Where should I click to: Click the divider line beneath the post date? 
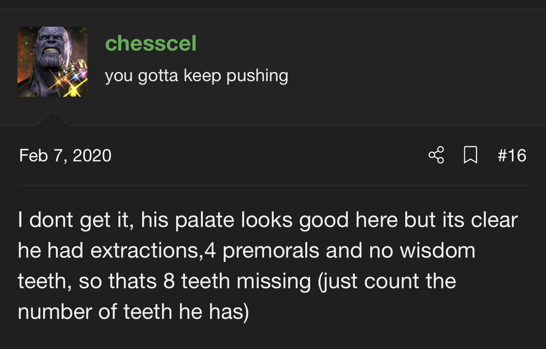click(273, 185)
